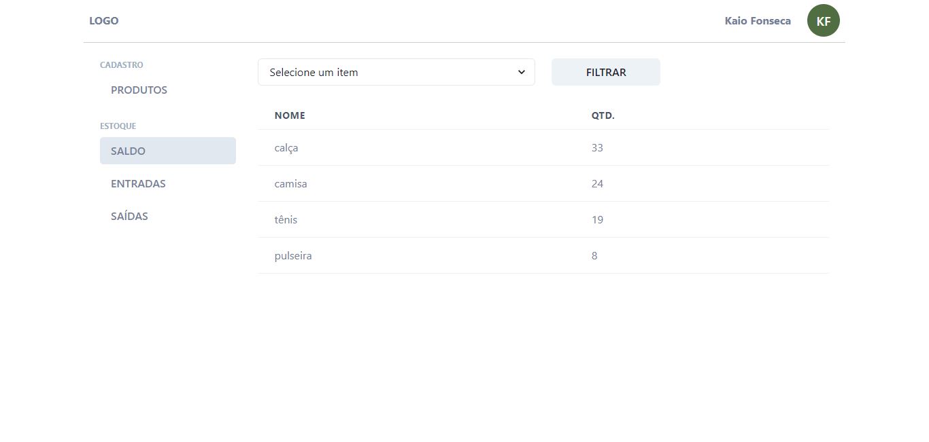
Task: Click the NOME column header
Action: (x=290, y=115)
